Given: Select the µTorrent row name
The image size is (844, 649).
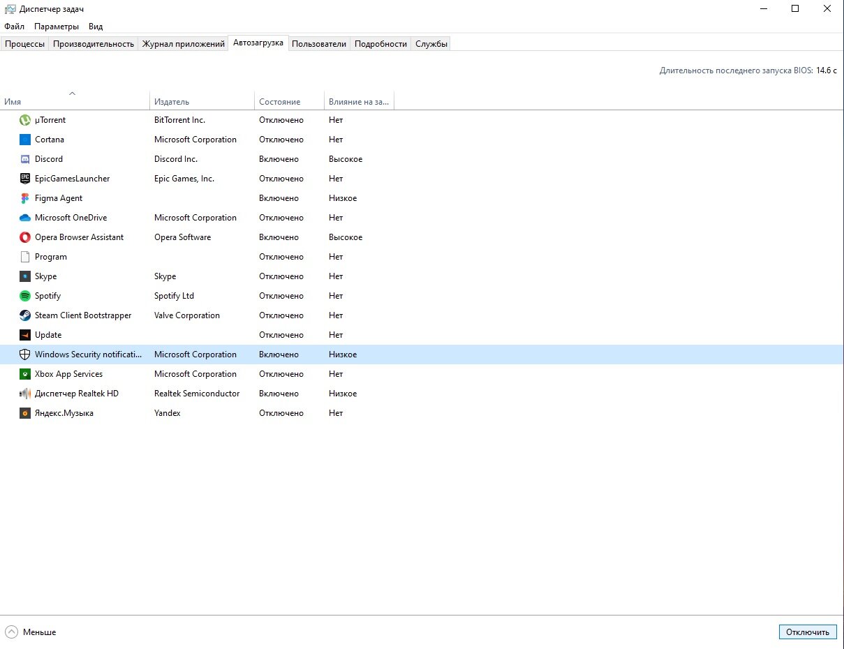Looking at the screenshot, I should 50,120.
